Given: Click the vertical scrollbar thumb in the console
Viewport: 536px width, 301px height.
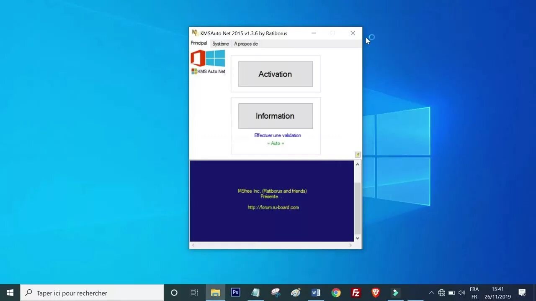Looking at the screenshot, I should coord(358,208).
